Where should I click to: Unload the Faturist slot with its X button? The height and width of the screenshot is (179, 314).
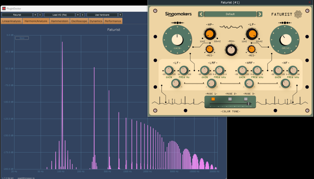click(x=40, y=15)
